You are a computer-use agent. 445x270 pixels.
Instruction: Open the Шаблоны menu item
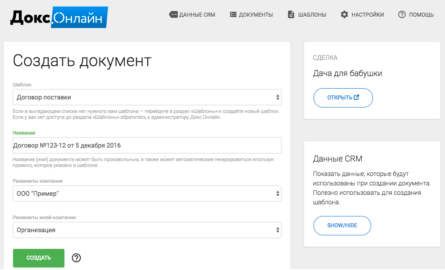[312, 15]
